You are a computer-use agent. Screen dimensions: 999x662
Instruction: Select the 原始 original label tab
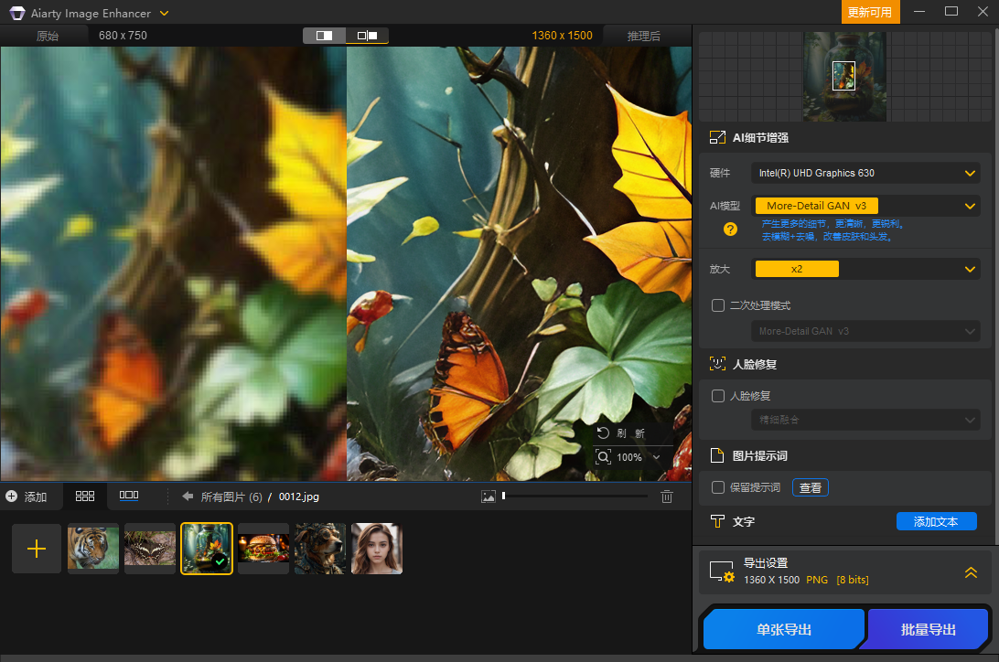[48, 36]
